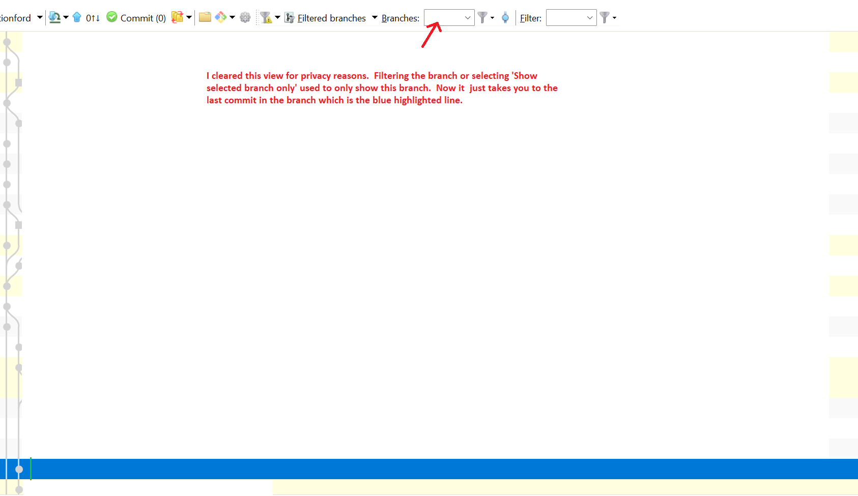Expand the arrow next to Filtered branches

(375, 18)
